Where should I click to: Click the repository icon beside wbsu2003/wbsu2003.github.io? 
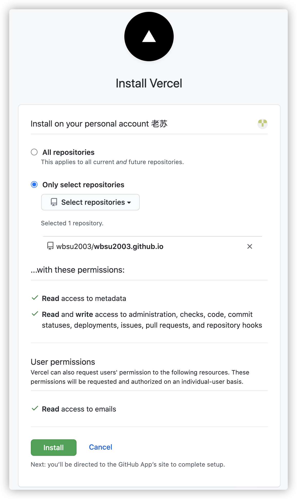coord(50,246)
